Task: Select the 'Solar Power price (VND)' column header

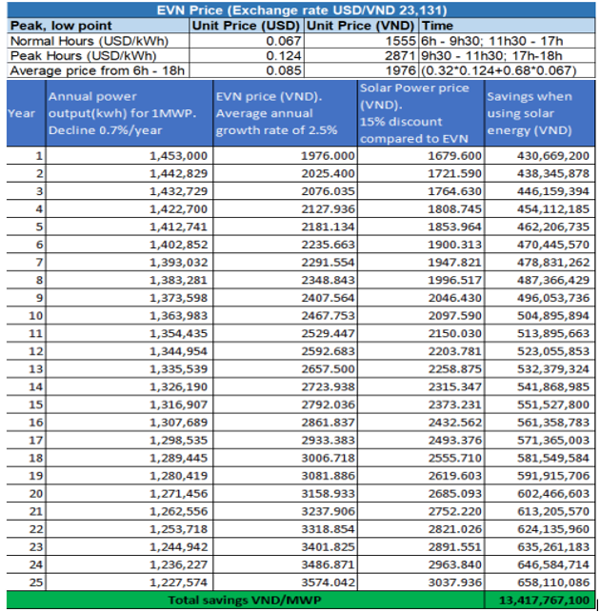Action: [x=421, y=113]
